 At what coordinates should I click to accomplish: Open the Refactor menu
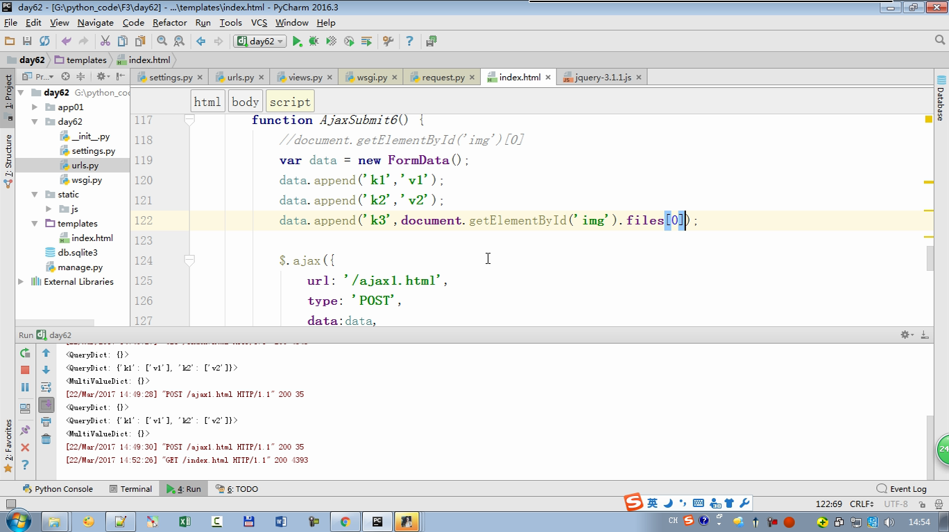(x=169, y=22)
